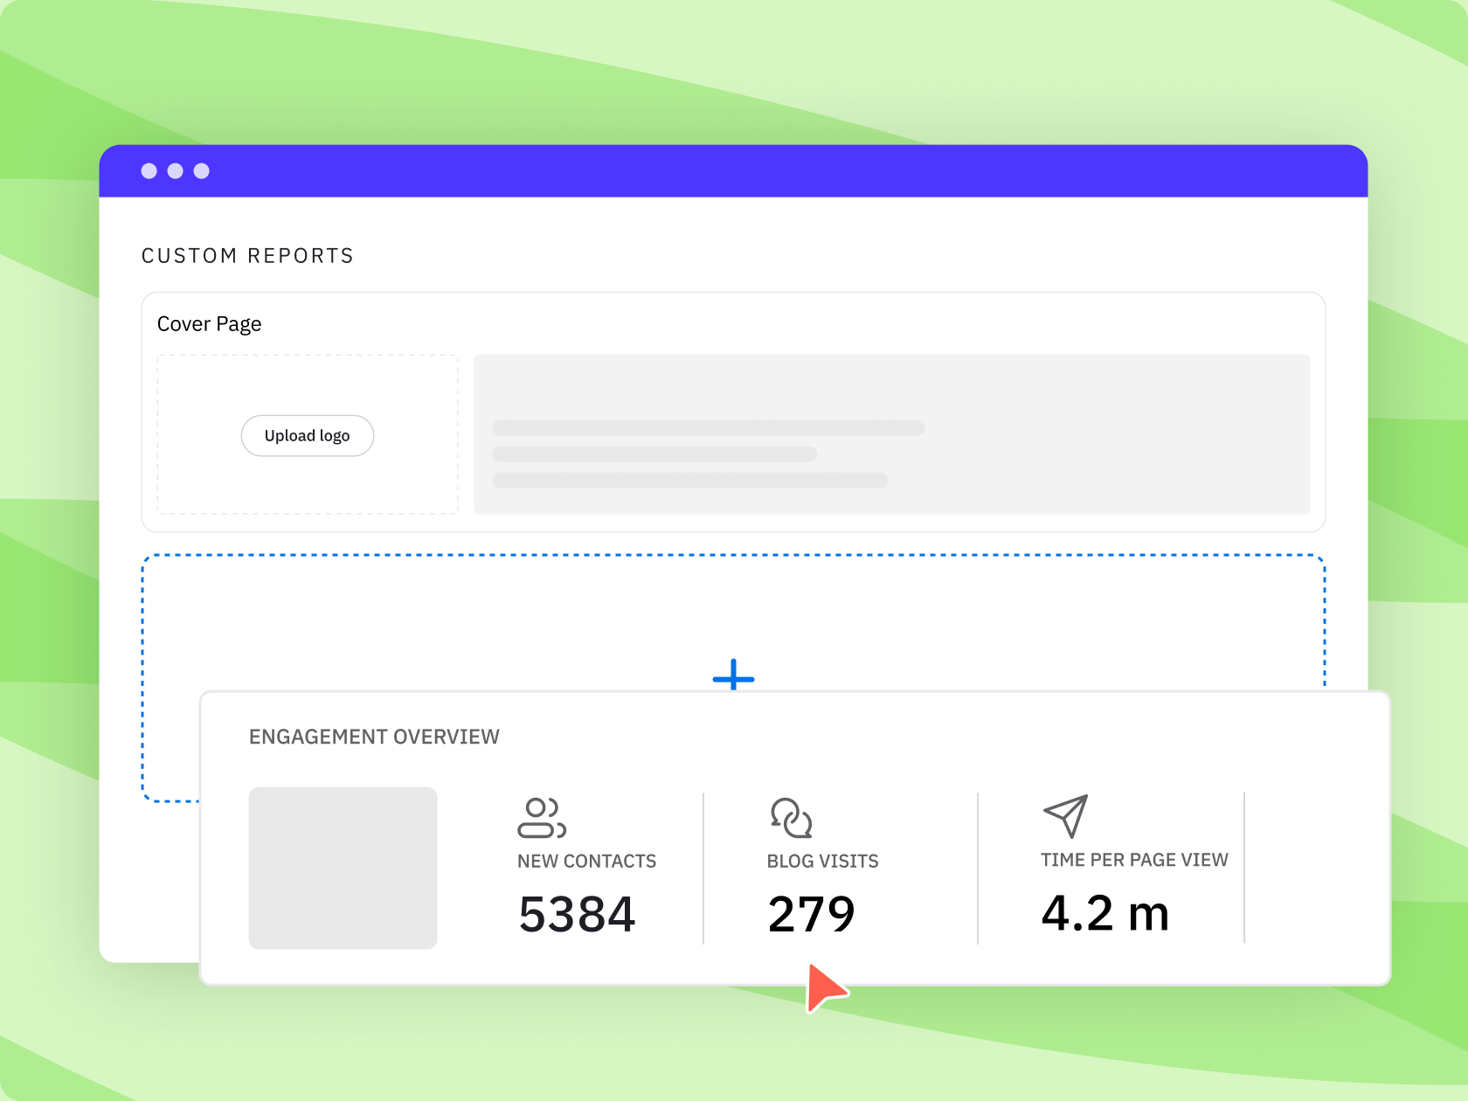Click the CUSTOM REPORTS heading
This screenshot has width=1468, height=1101.
pyautogui.click(x=247, y=256)
